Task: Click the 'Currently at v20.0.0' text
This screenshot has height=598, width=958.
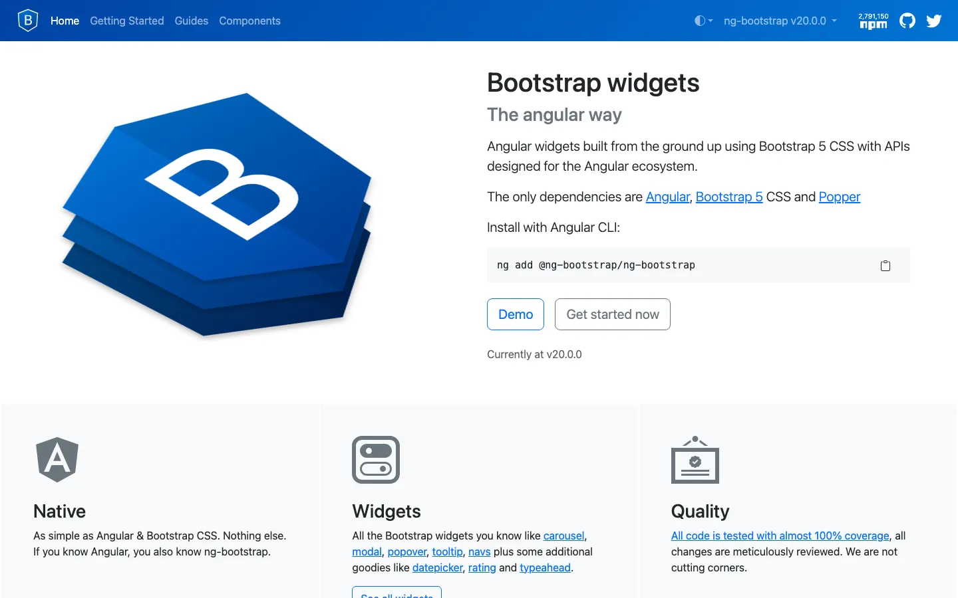Action: pyautogui.click(x=534, y=354)
